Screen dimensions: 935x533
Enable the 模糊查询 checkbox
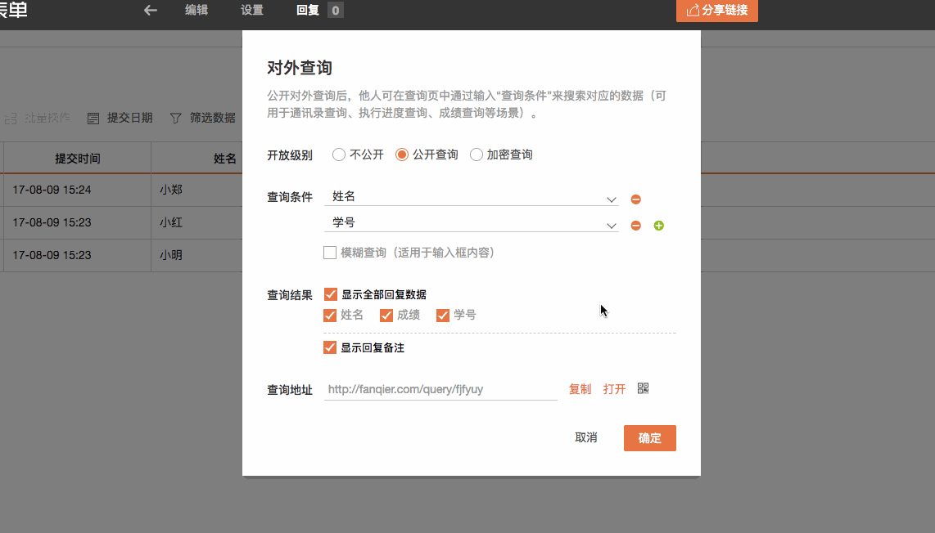coord(330,253)
